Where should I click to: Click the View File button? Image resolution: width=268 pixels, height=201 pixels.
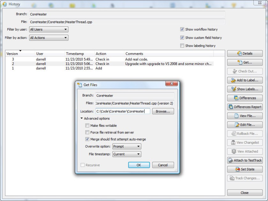click(245, 116)
